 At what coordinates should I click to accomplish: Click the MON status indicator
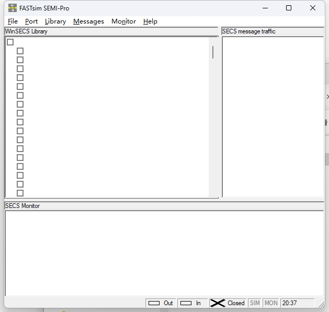pos(271,303)
